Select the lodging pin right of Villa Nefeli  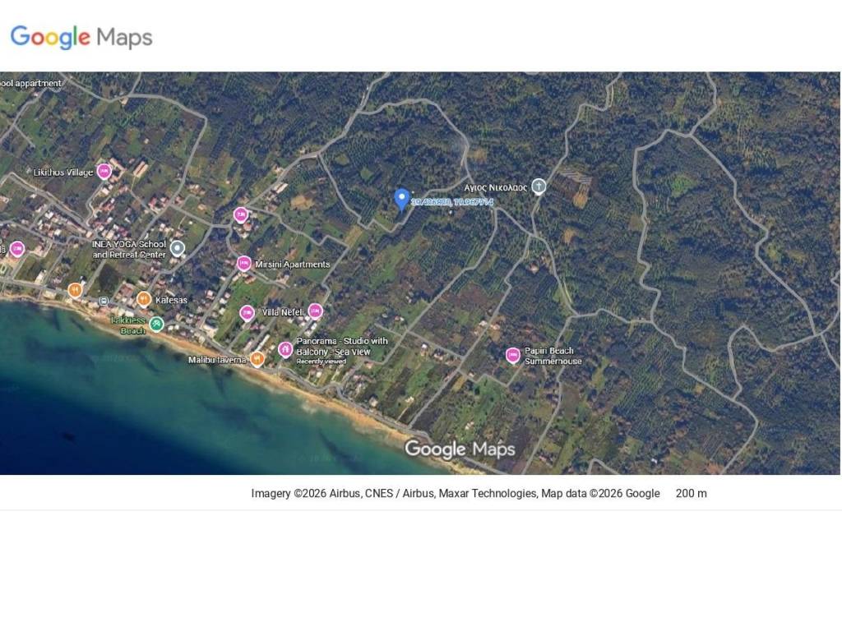pyautogui.click(x=315, y=311)
